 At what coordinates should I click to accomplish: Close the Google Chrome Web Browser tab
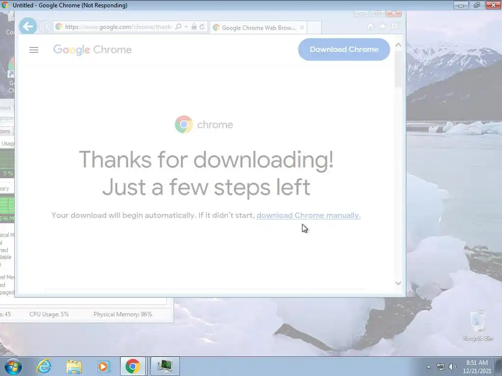pos(301,27)
